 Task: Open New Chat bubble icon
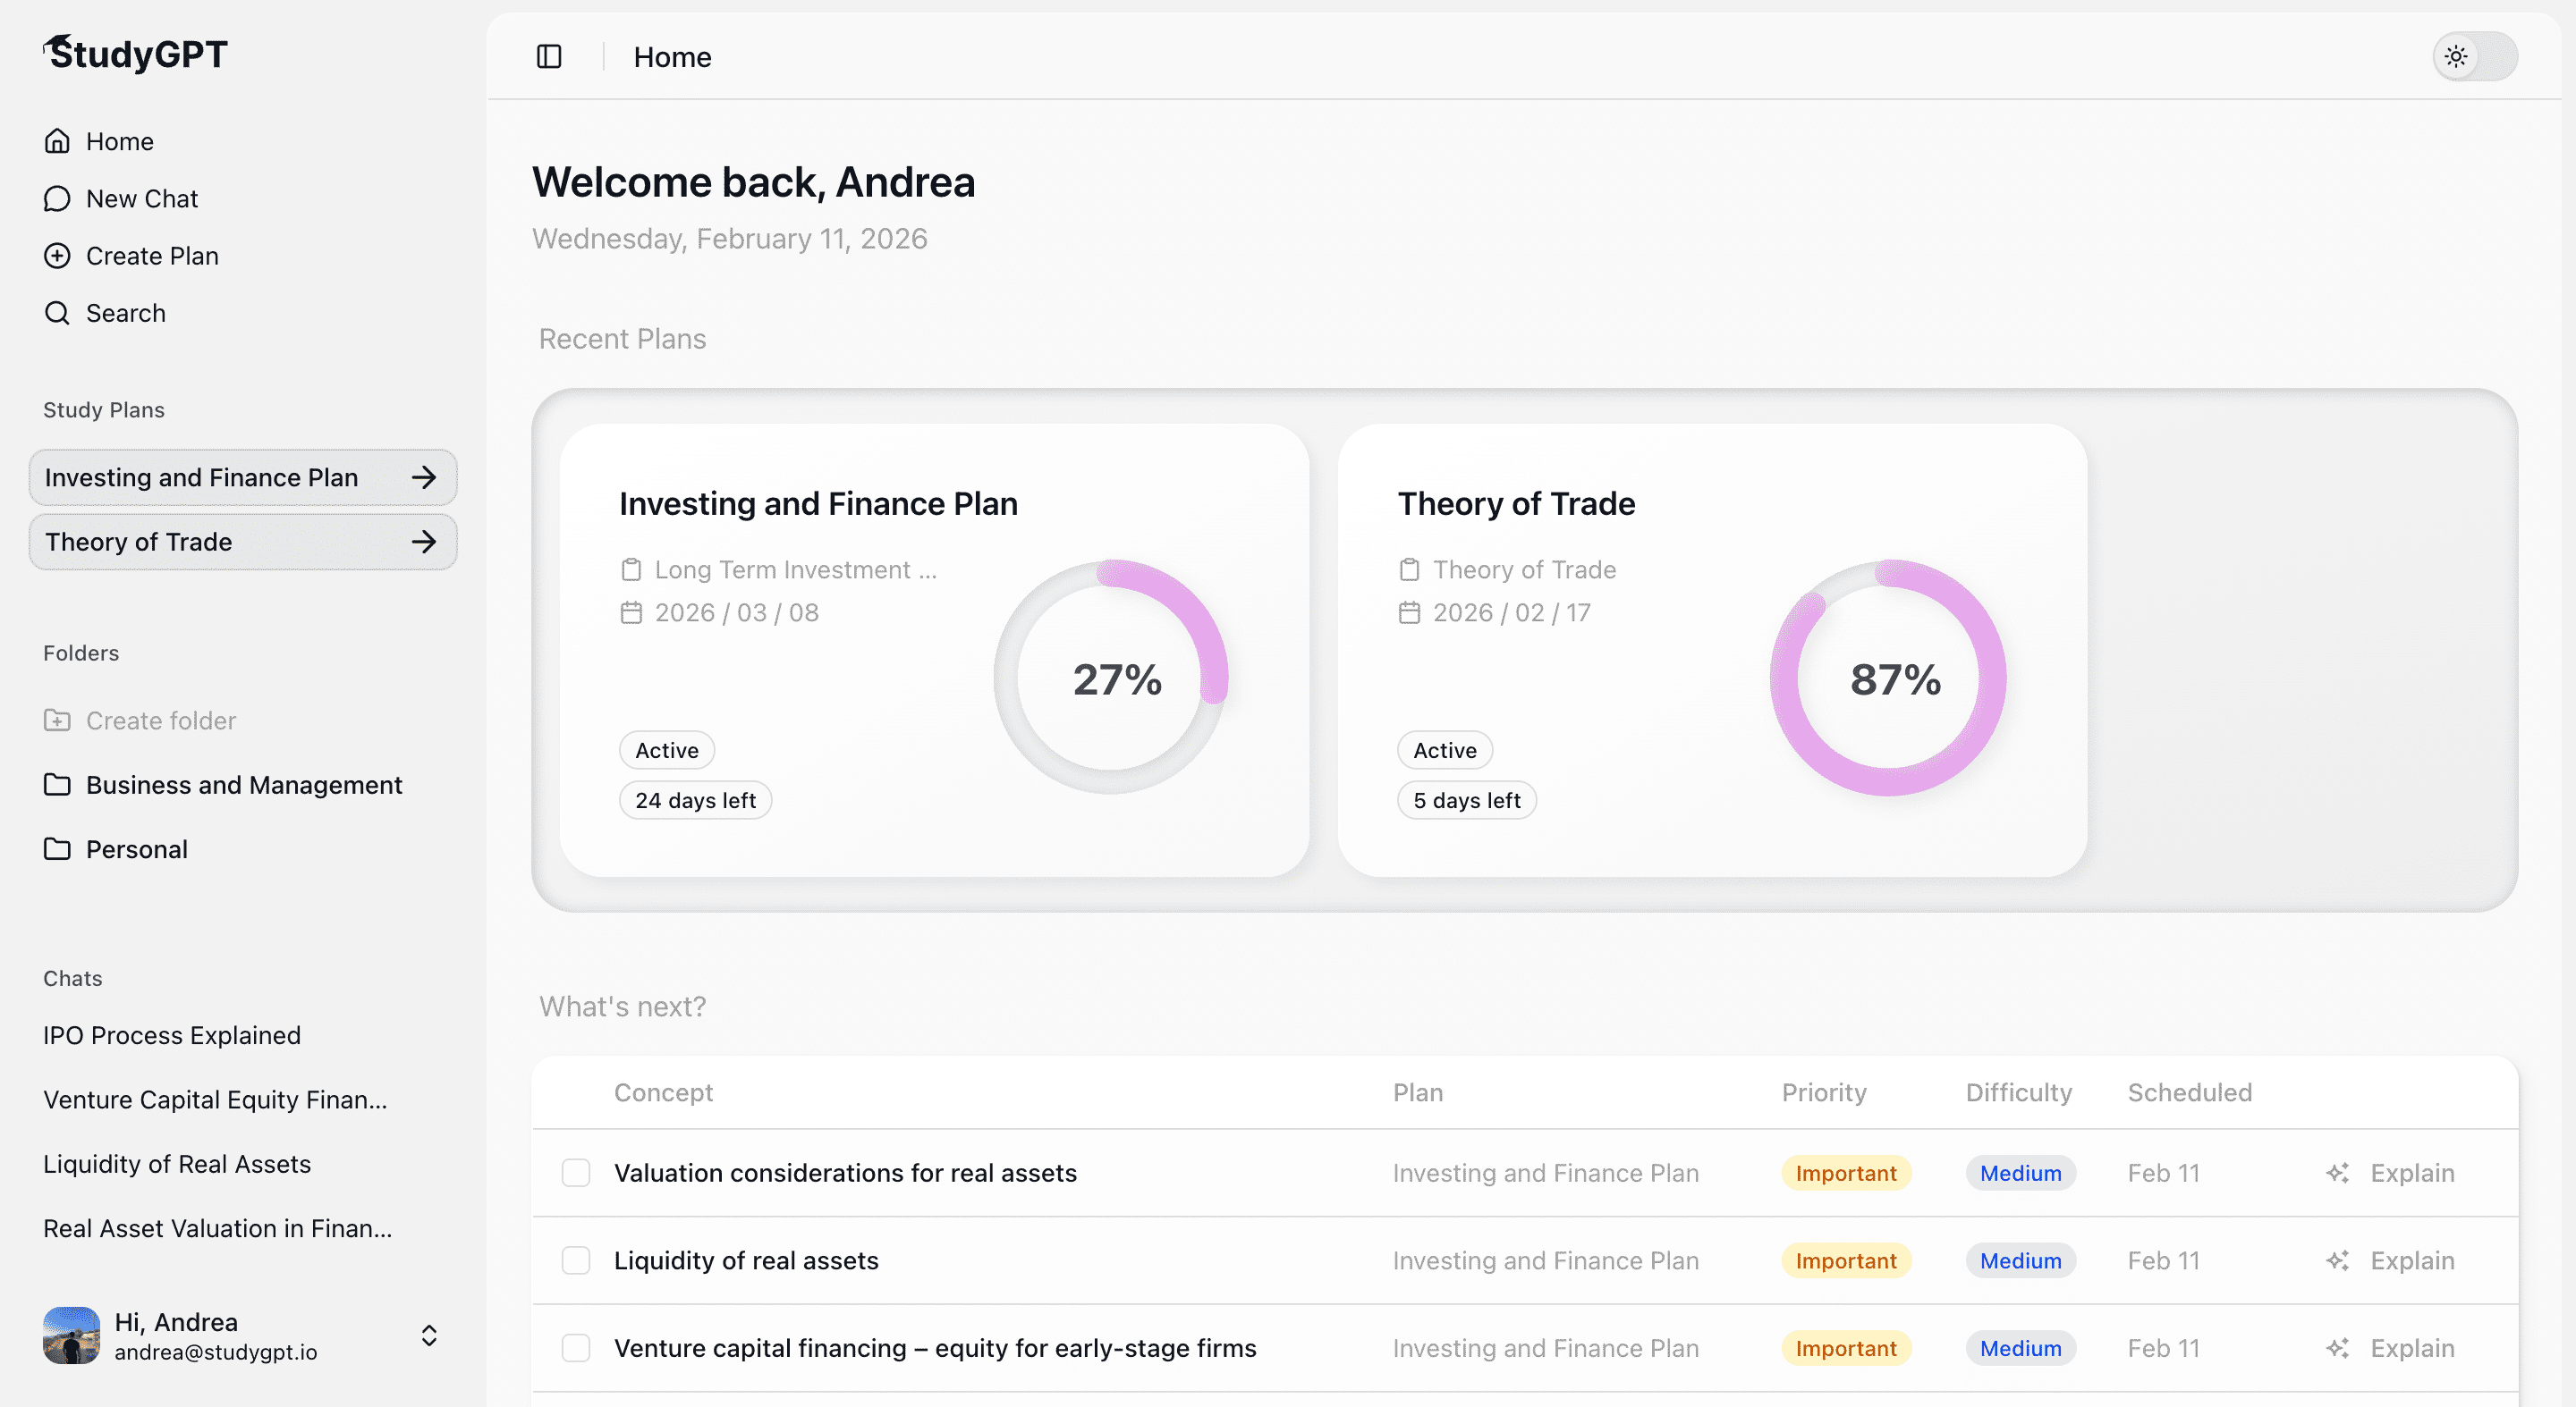point(57,198)
